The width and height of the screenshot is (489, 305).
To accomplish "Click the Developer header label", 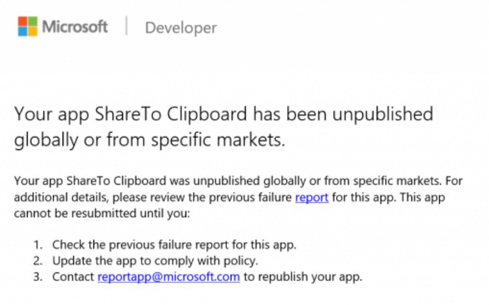I will coord(181,28).
